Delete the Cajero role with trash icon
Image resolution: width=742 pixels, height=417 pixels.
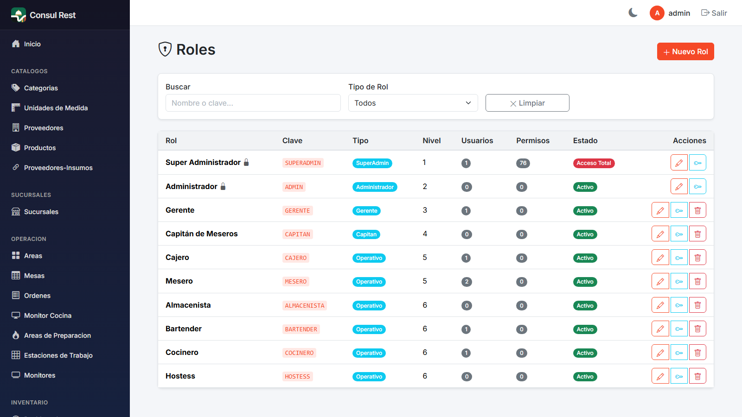tap(697, 258)
